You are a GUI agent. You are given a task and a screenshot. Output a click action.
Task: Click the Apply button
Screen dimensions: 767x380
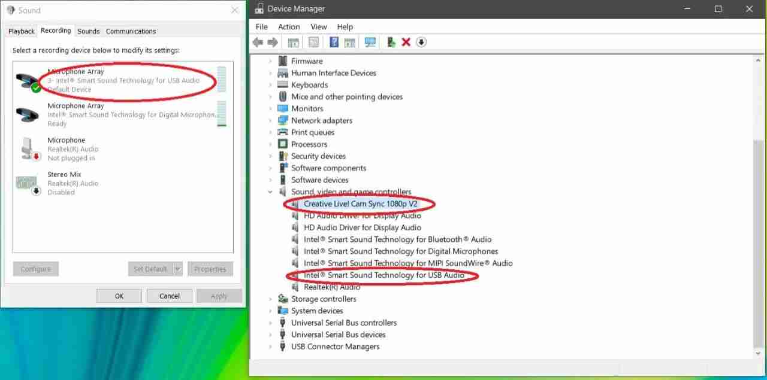tap(219, 296)
